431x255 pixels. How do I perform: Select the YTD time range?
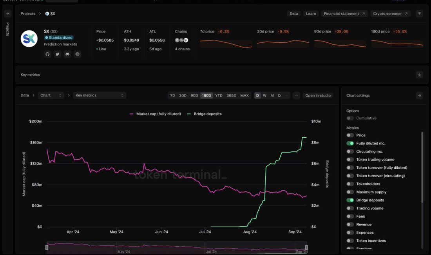[x=219, y=95]
